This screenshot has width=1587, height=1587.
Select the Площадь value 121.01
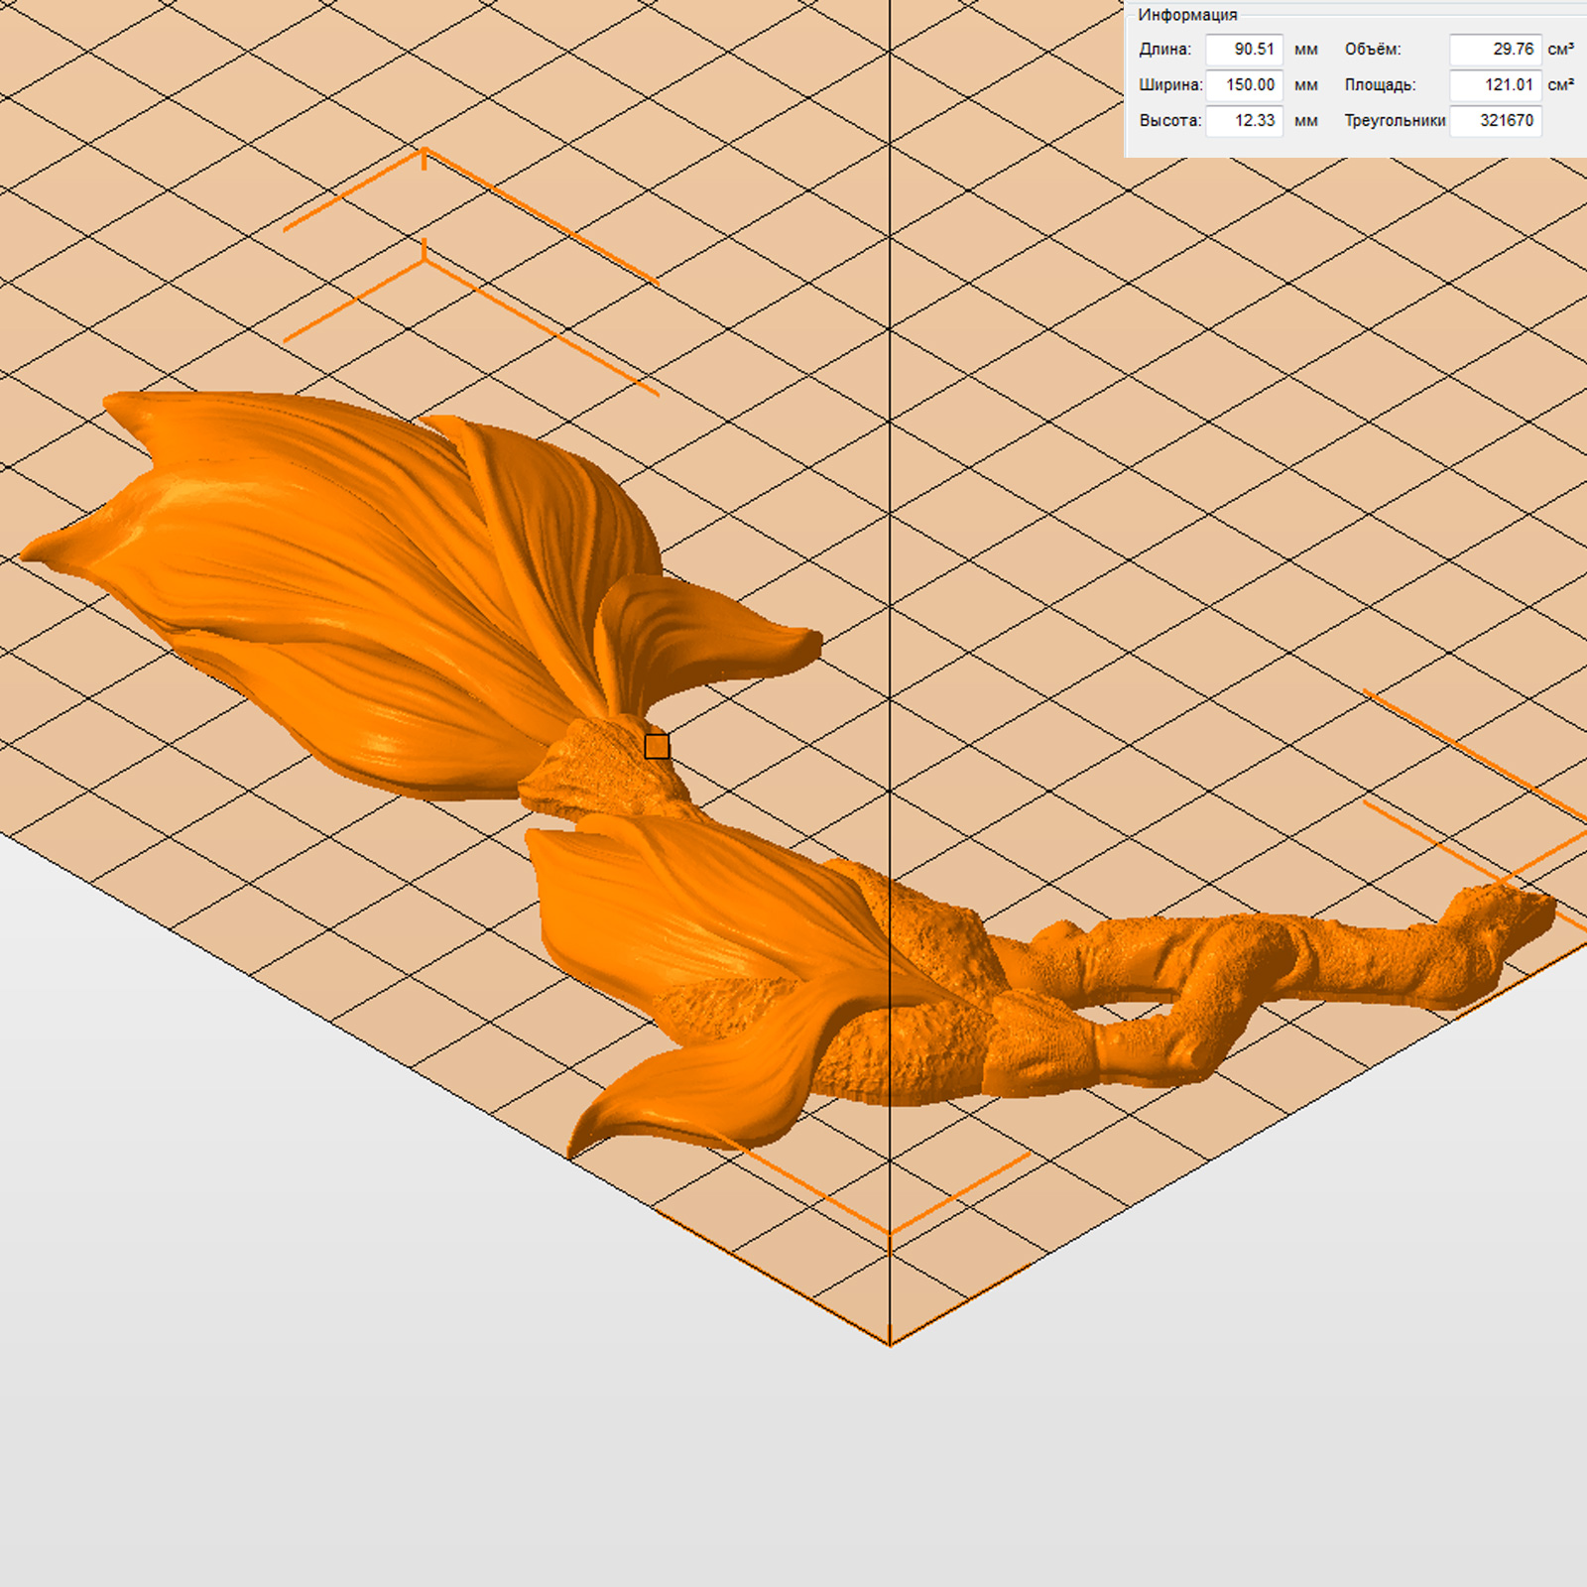click(x=1495, y=85)
